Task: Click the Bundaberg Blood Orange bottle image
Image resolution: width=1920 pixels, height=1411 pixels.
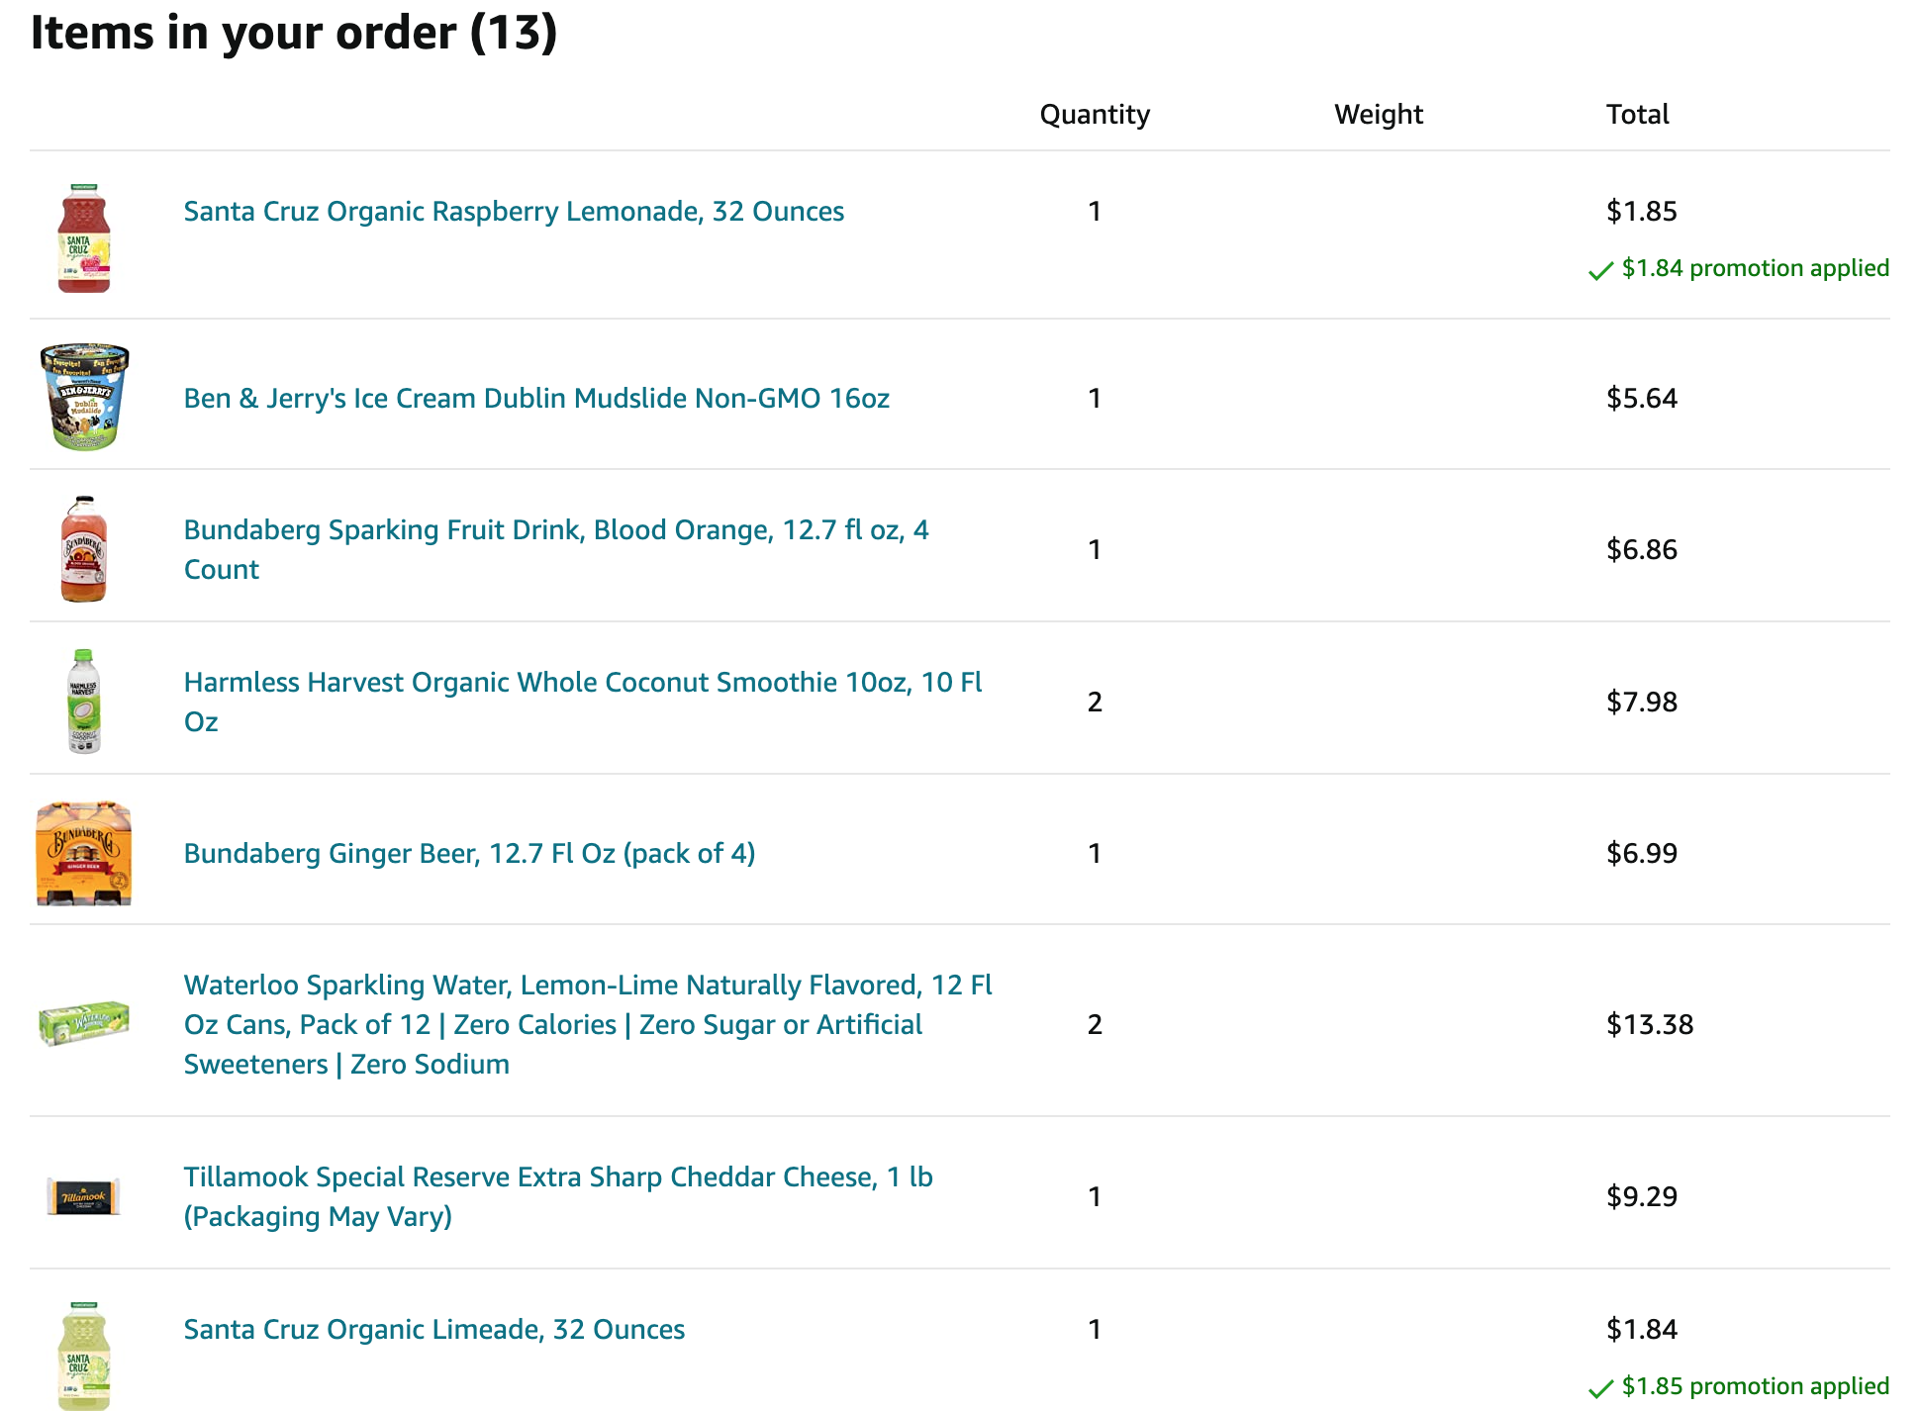Action: click(x=84, y=549)
